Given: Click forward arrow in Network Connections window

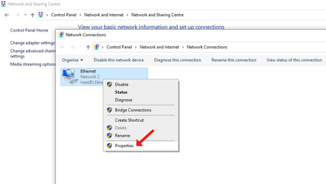Looking at the screenshot, I should pyautogui.click(x=72, y=47).
